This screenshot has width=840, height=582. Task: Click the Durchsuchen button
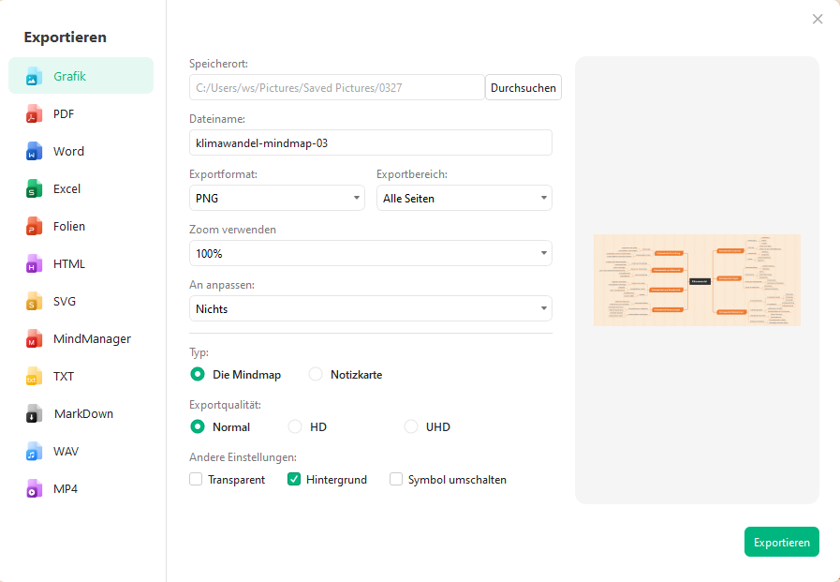tap(523, 88)
